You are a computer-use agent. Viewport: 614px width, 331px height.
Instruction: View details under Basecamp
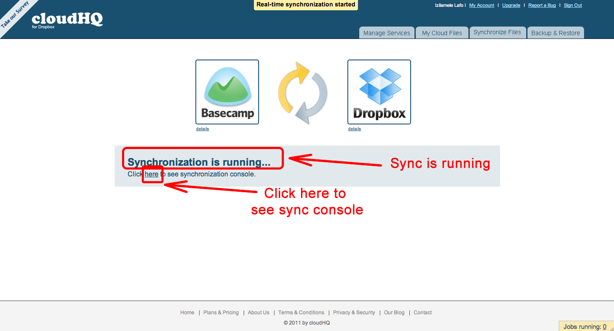tap(203, 129)
